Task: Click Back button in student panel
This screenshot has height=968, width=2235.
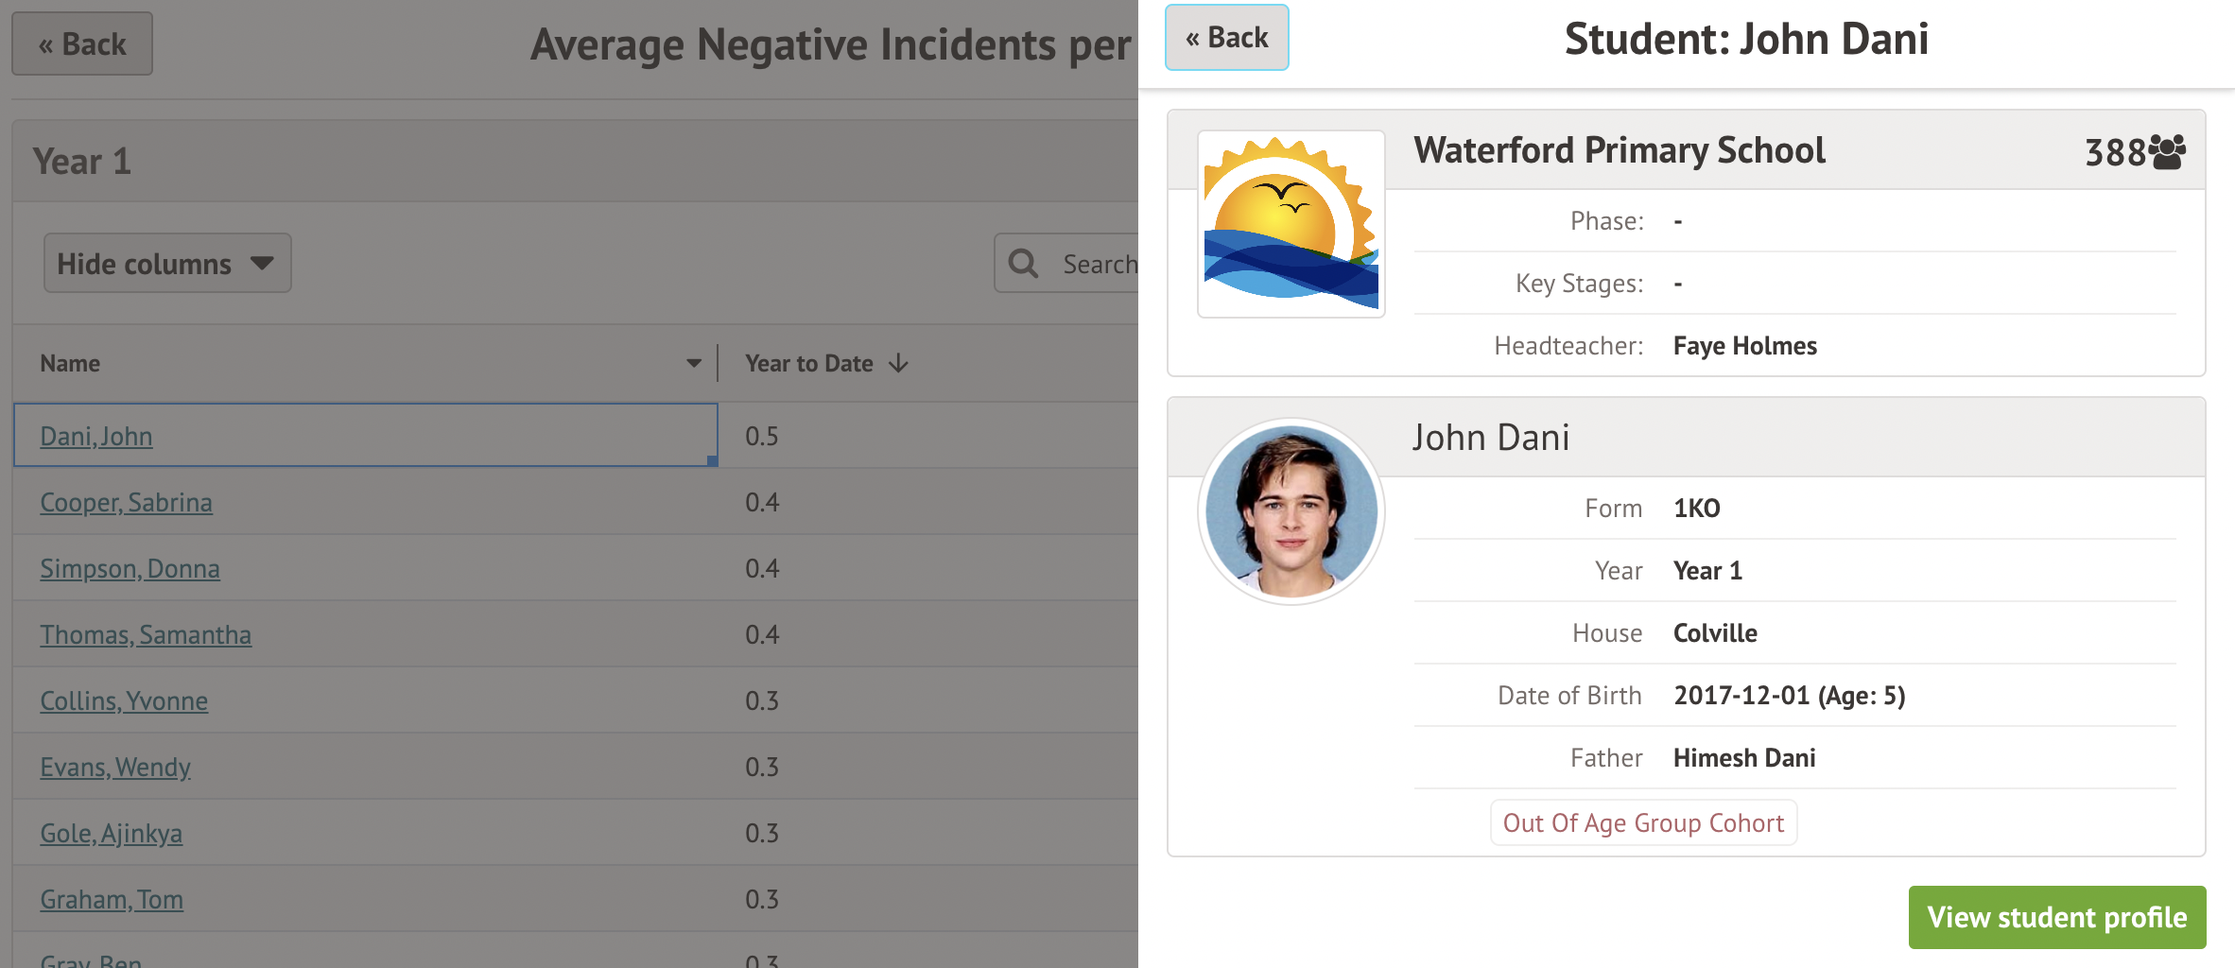Action: point(1226,38)
